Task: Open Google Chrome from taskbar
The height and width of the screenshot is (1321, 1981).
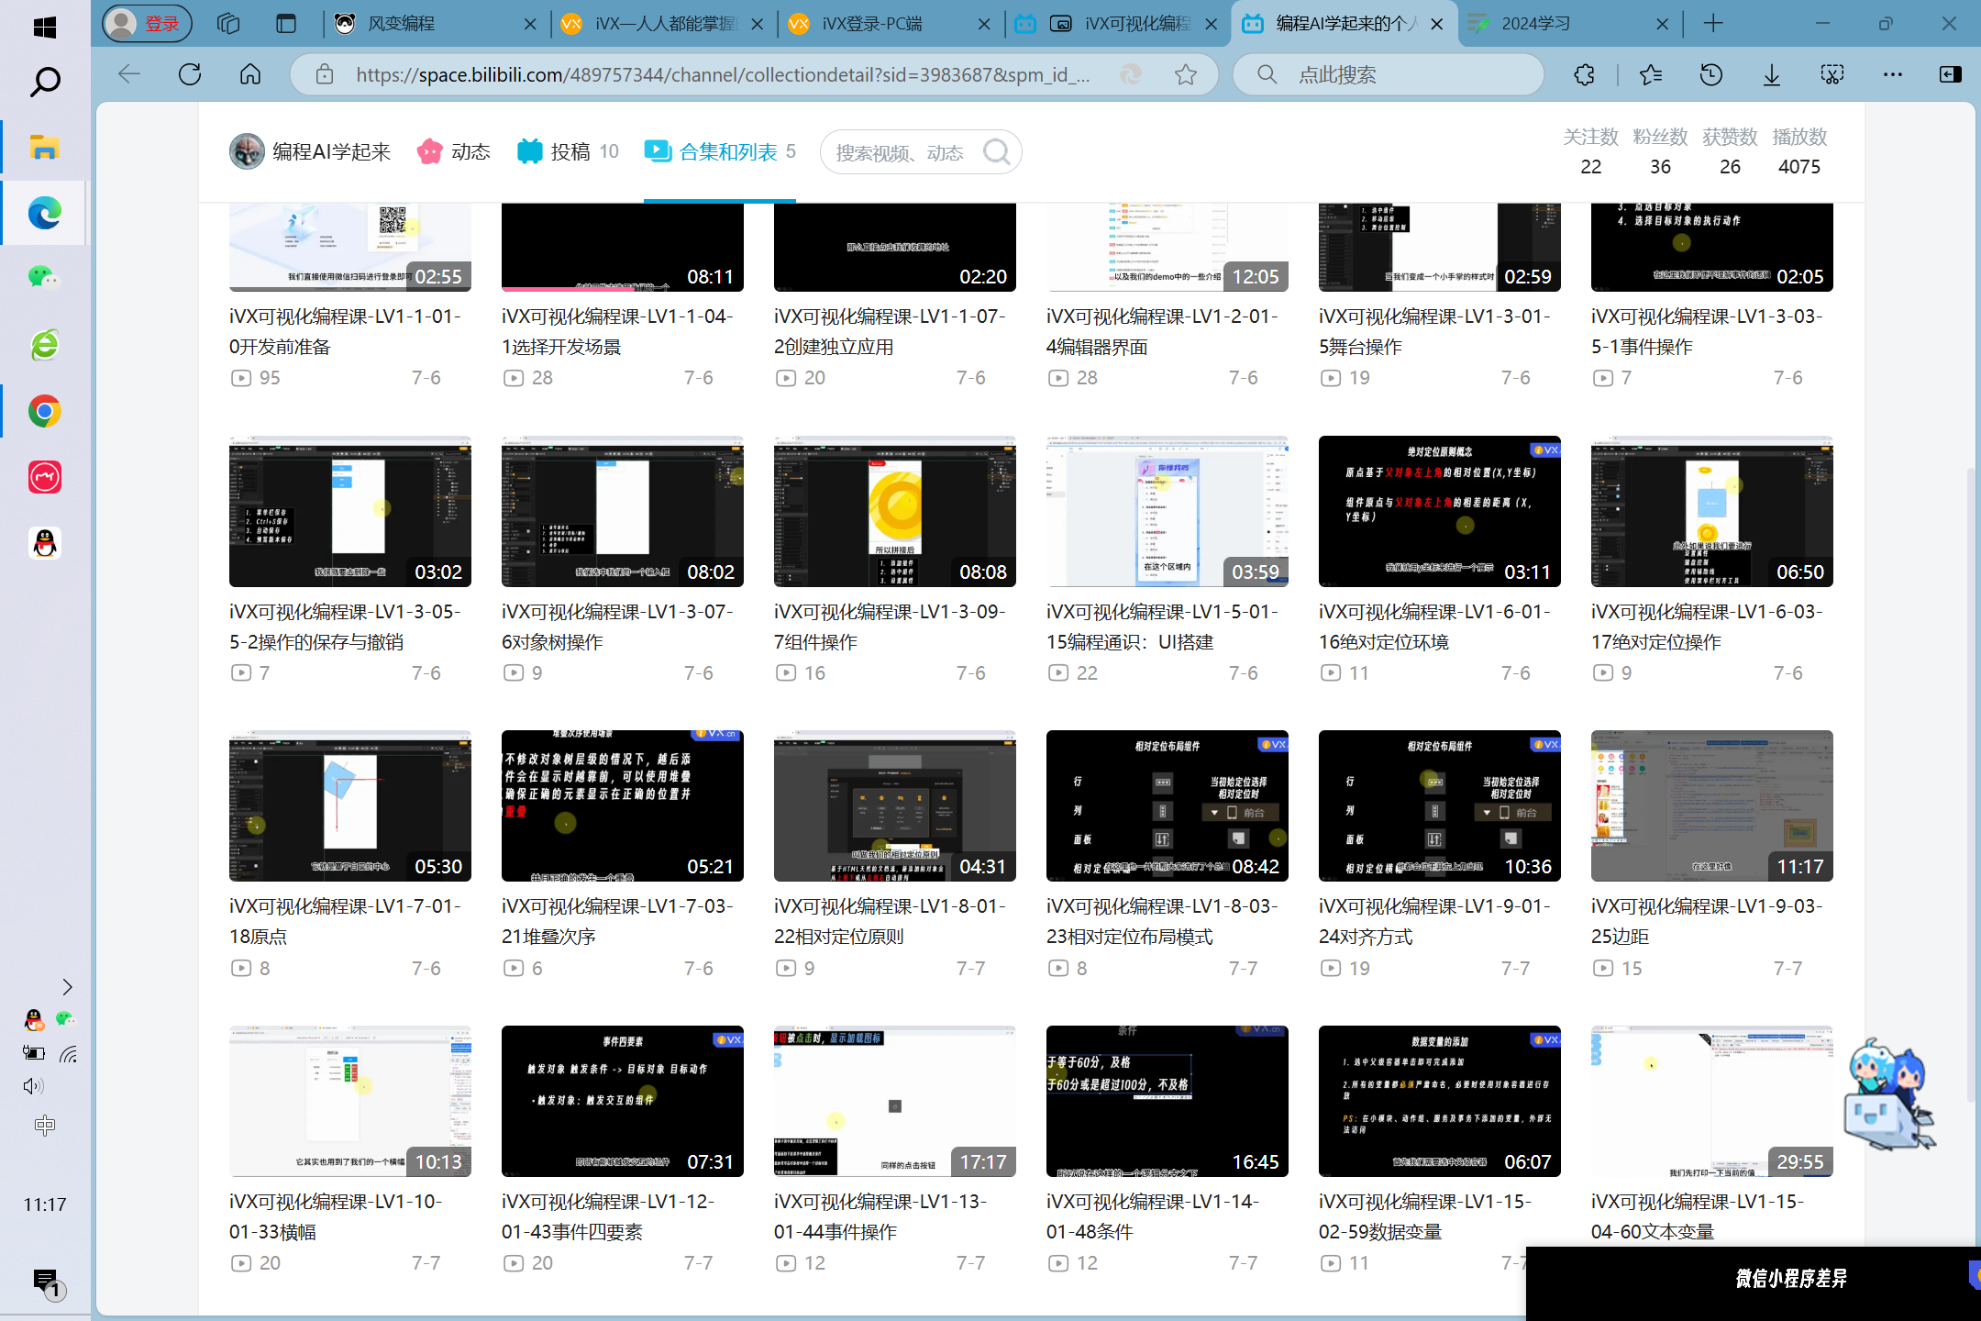Action: click(x=45, y=411)
